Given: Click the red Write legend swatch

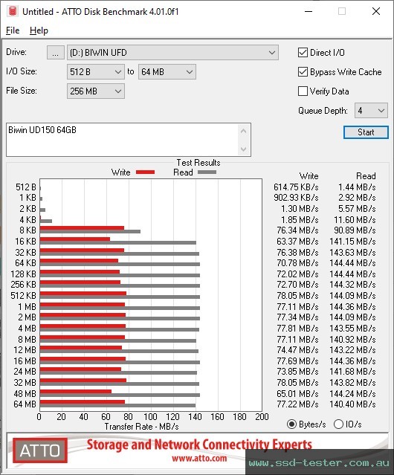Looking at the screenshot, I should [146, 172].
